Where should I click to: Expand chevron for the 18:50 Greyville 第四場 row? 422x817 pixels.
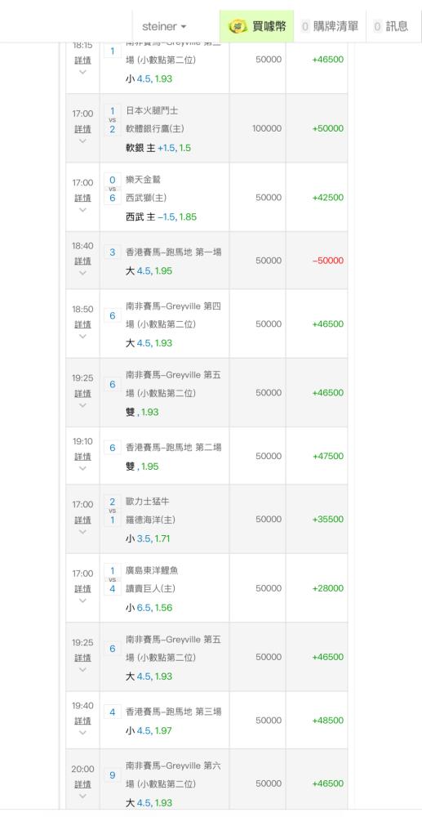tap(82, 336)
